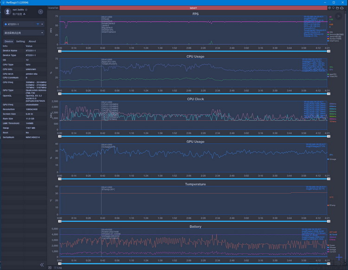Image resolution: width=348 pixels, height=270 pixels.
Task: Click the user-info person icon below account name
Action: point(25,14)
